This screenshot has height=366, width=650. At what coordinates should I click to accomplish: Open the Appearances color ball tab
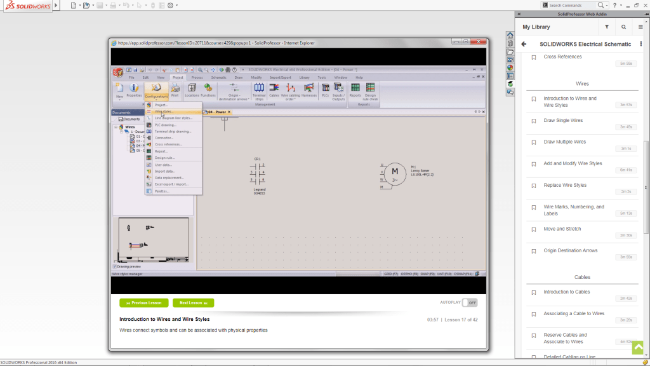click(510, 67)
